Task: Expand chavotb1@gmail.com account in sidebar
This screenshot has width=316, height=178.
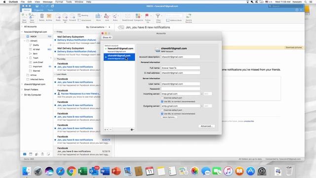Action: 22,84
